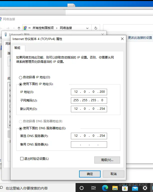The width and height of the screenshot is (153, 192).
Task: Cancel the dialog with 取消 button
Action: [x=113, y=174]
